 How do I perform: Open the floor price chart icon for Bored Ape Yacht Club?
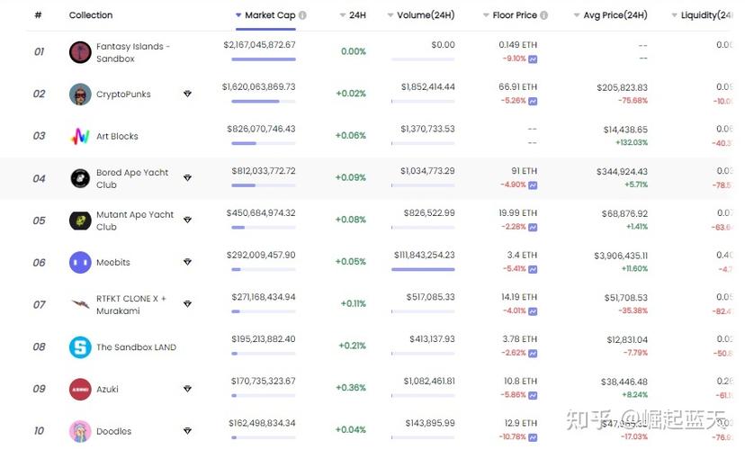(533, 185)
